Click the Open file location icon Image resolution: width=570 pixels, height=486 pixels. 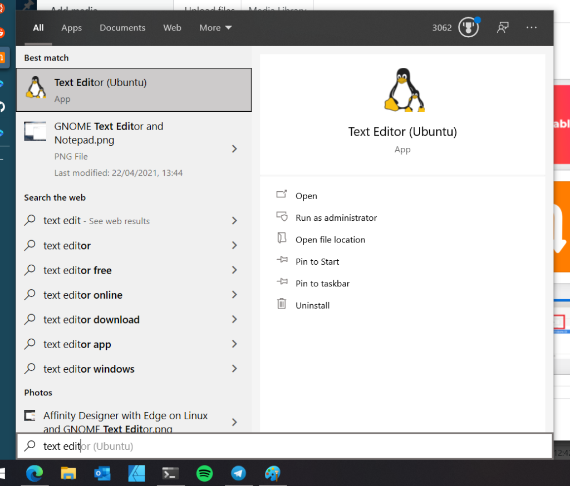coord(282,239)
